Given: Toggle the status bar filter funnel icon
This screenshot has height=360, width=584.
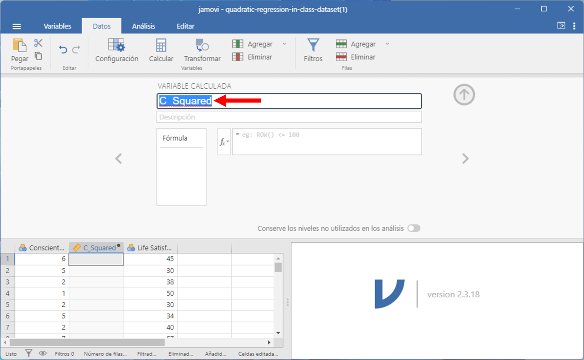Looking at the screenshot, I should tap(29, 353).
